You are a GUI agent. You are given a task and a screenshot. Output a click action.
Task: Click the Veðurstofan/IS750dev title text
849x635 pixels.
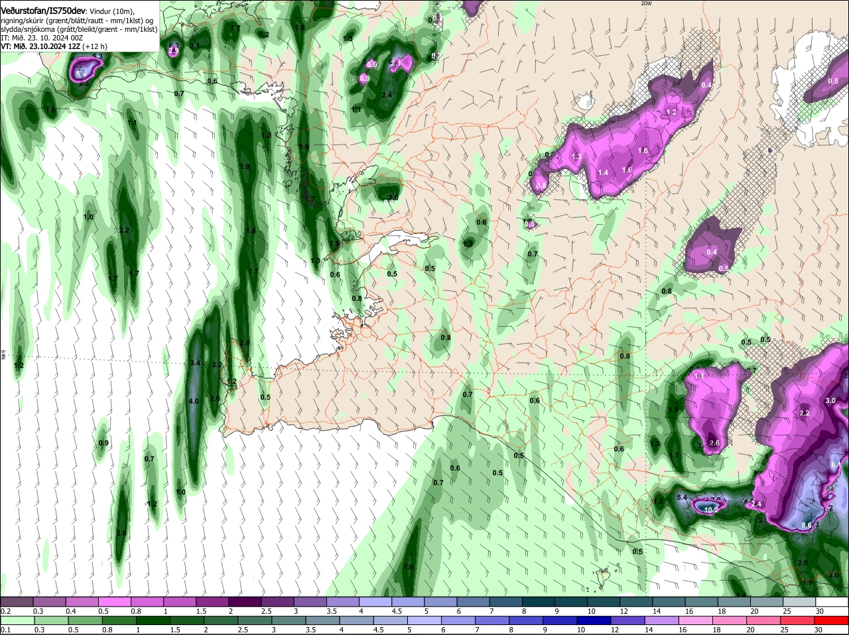[42, 12]
